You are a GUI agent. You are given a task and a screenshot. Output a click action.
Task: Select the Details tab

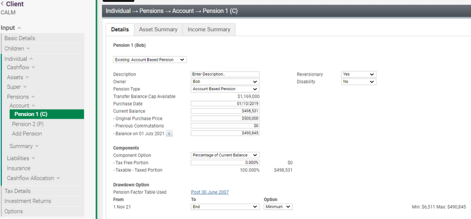tap(120, 29)
